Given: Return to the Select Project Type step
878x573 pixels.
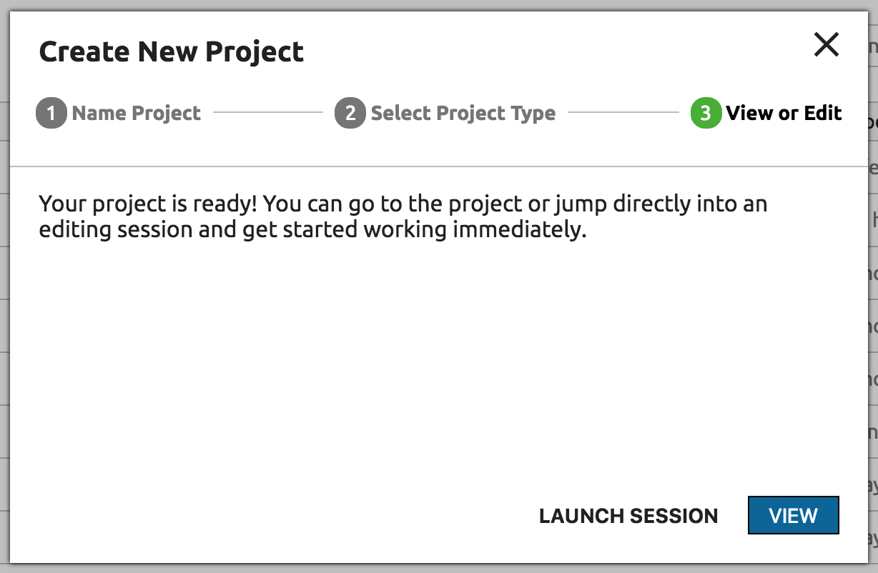Looking at the screenshot, I should (463, 114).
